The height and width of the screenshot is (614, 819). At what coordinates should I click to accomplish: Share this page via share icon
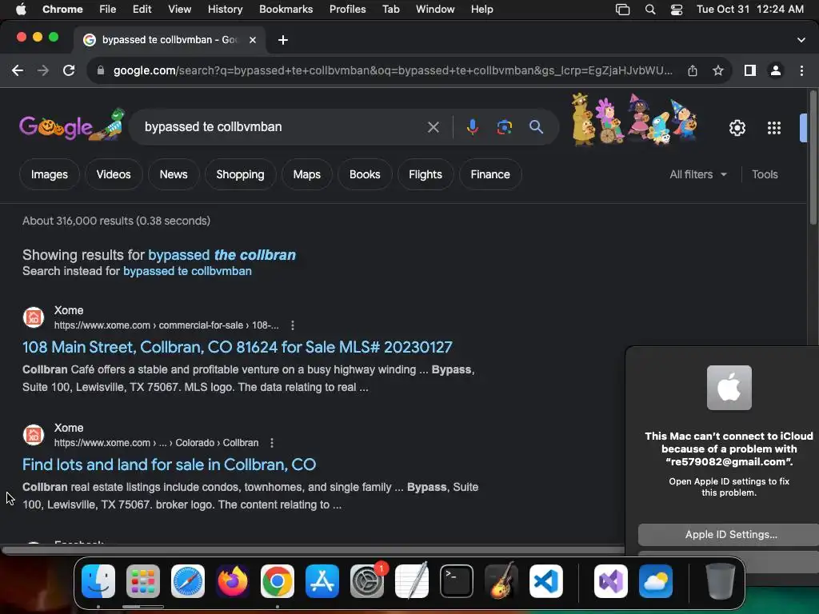pos(693,70)
